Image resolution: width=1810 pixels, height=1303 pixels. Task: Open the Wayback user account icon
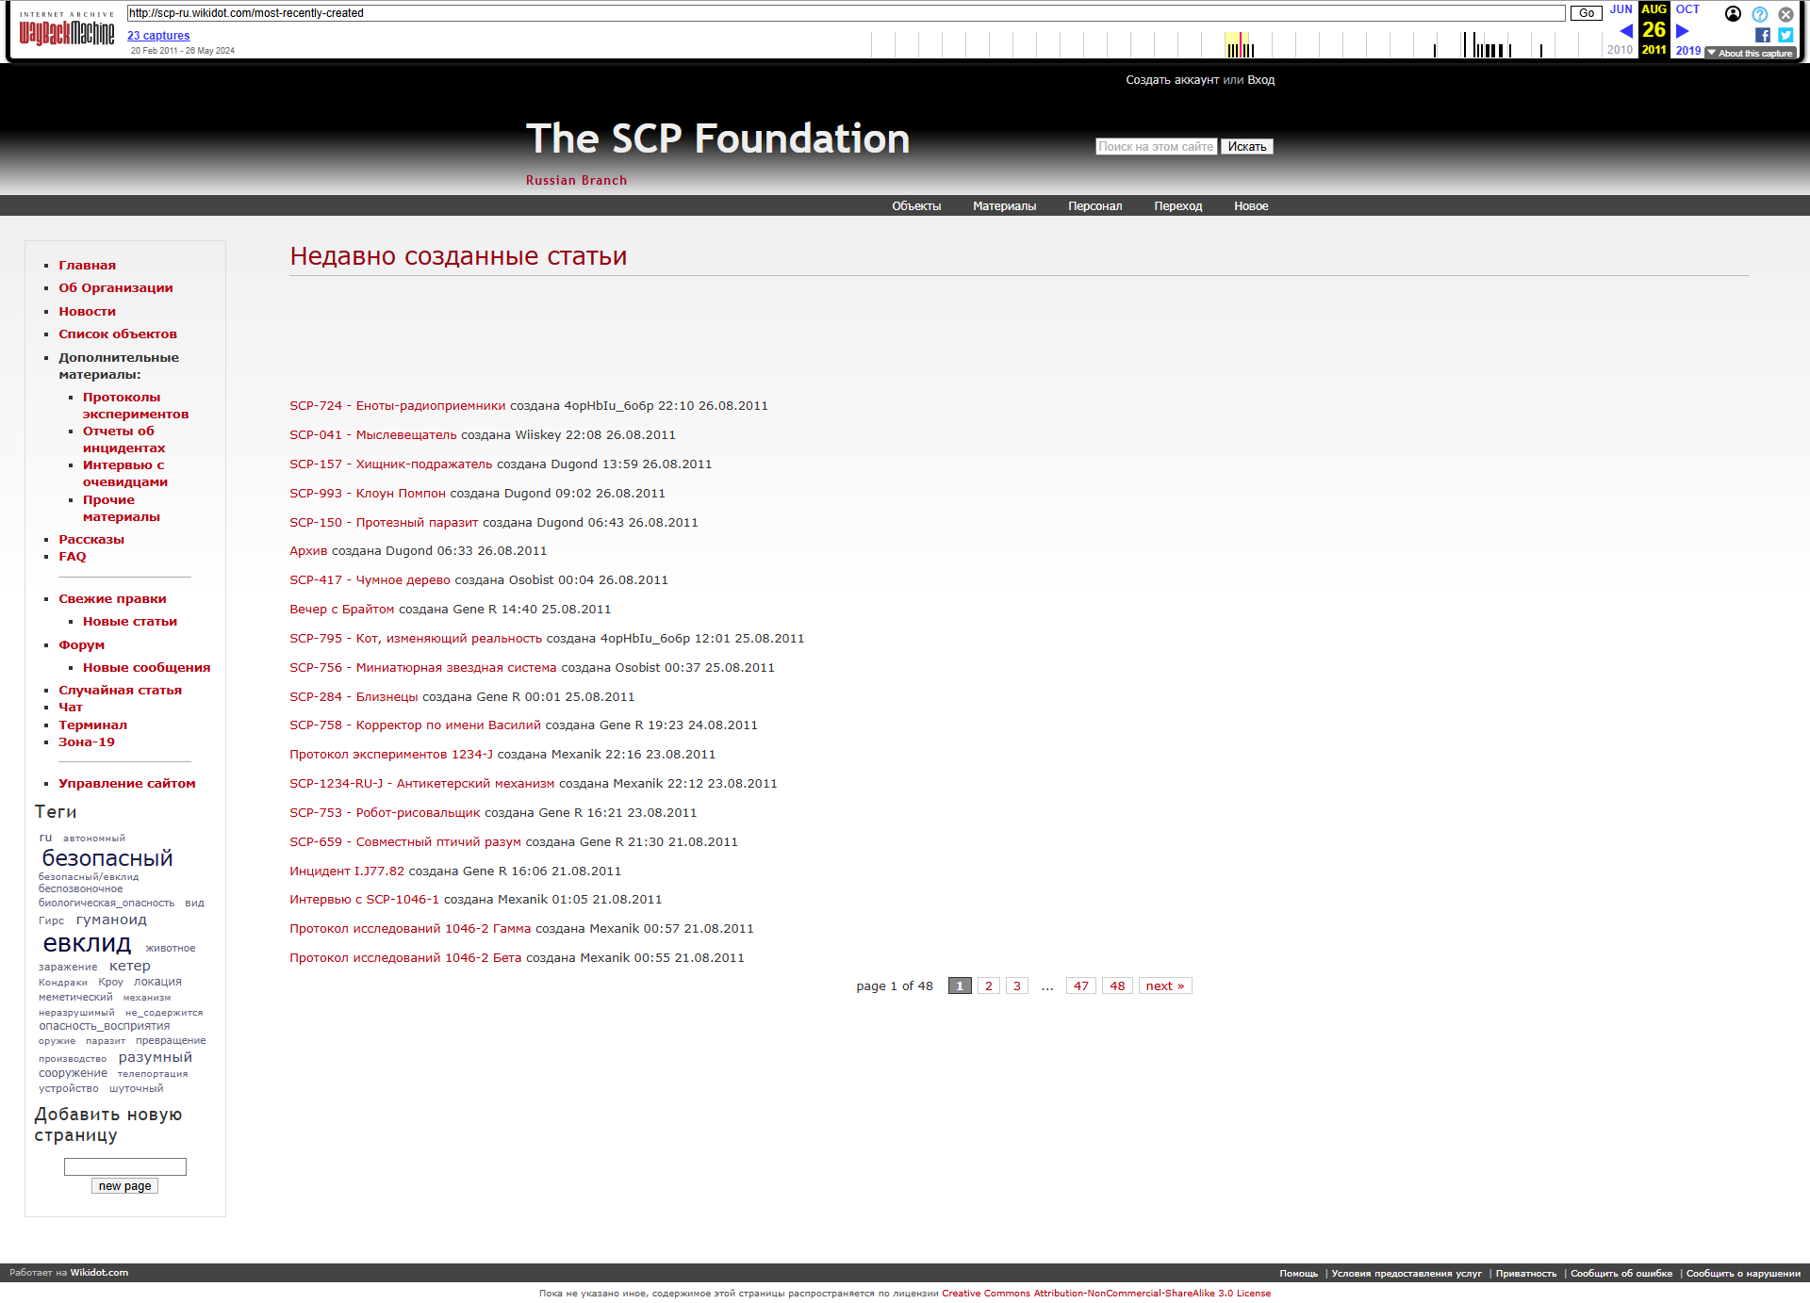tap(1733, 13)
